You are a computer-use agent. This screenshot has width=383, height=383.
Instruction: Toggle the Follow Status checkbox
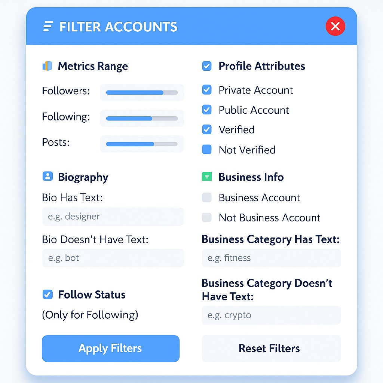[48, 294]
